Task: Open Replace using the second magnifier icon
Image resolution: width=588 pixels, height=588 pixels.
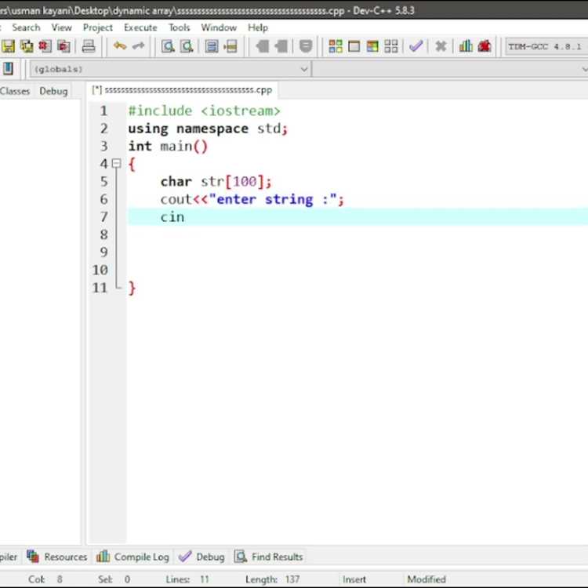Action: (187, 46)
